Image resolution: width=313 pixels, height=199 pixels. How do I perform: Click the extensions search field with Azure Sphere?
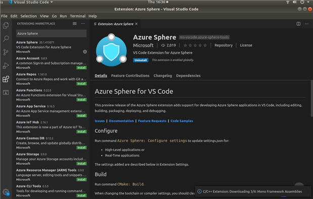tap(51, 33)
